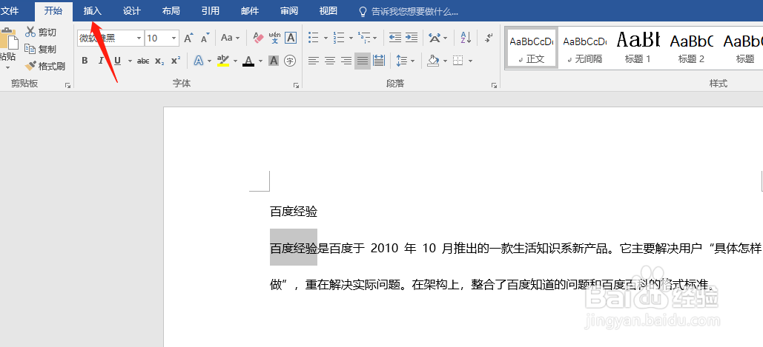Toggle superscript formatting

176,61
